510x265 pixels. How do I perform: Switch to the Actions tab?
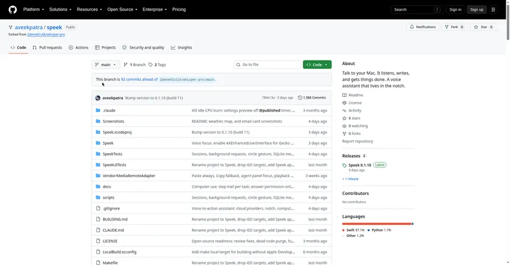click(x=78, y=48)
